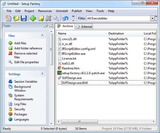Screen dimensions: 160x133
Task: Click the Session Variables link
Action: tap(26, 82)
